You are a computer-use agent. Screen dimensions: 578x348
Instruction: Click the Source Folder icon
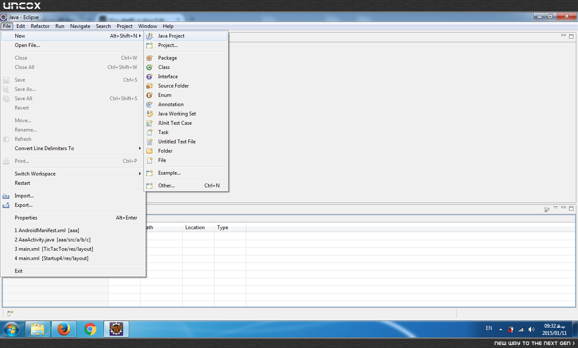coord(149,86)
